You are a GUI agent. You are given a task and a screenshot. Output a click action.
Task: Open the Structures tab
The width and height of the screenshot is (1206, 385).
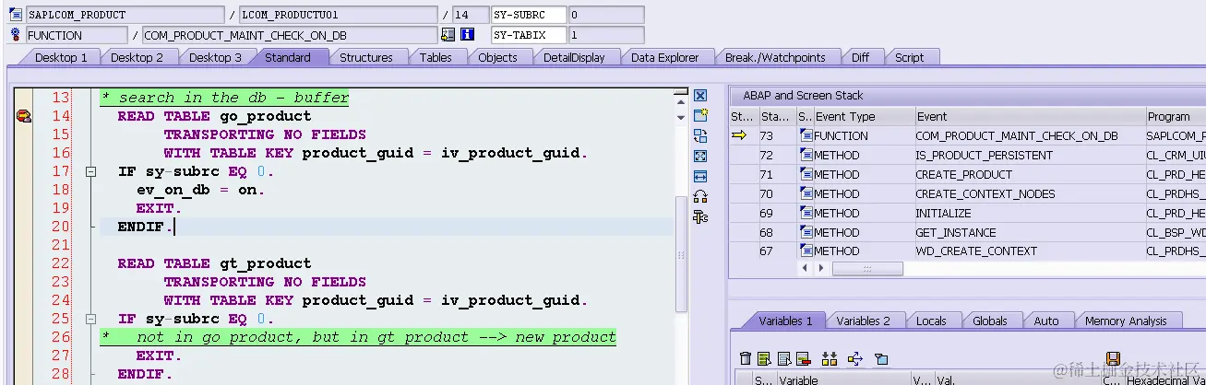366,57
